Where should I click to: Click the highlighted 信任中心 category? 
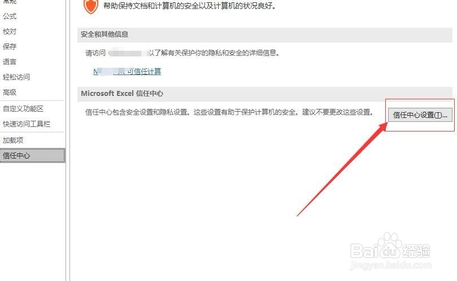click(x=32, y=156)
